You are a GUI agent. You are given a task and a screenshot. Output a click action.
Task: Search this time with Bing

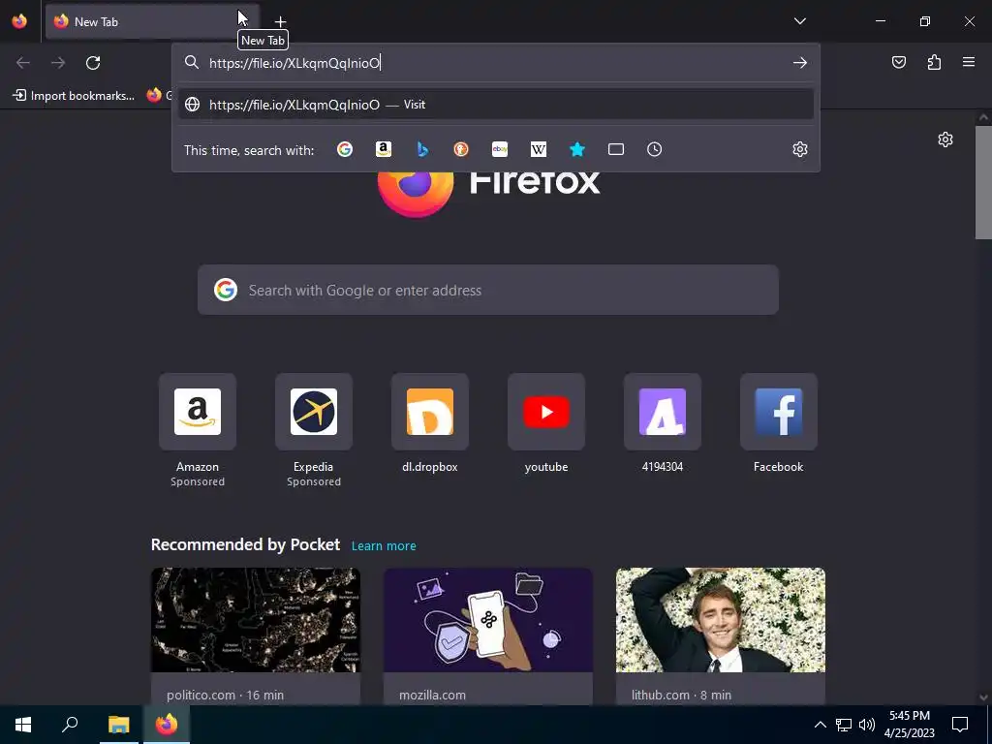[x=422, y=149]
